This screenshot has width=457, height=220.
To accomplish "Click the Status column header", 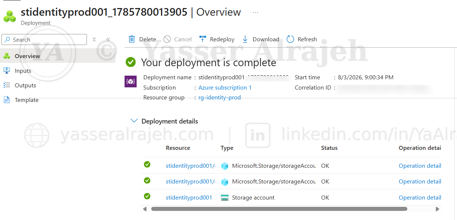I will coord(329,148).
